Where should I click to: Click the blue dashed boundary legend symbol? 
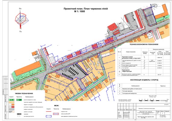(49, 116)
